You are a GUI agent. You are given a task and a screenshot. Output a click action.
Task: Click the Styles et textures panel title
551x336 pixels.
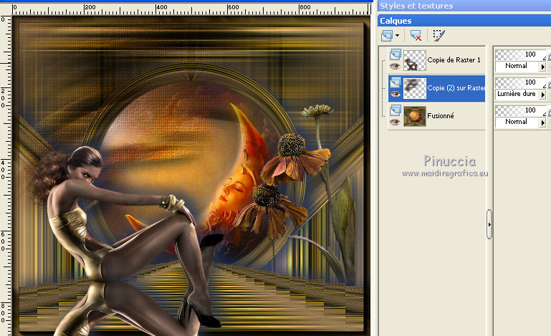coord(416,6)
